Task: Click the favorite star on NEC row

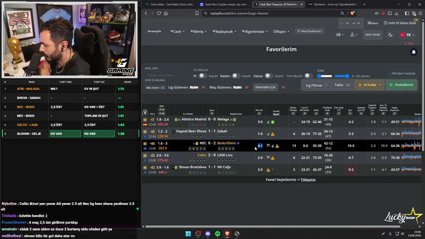Action: click(145, 143)
